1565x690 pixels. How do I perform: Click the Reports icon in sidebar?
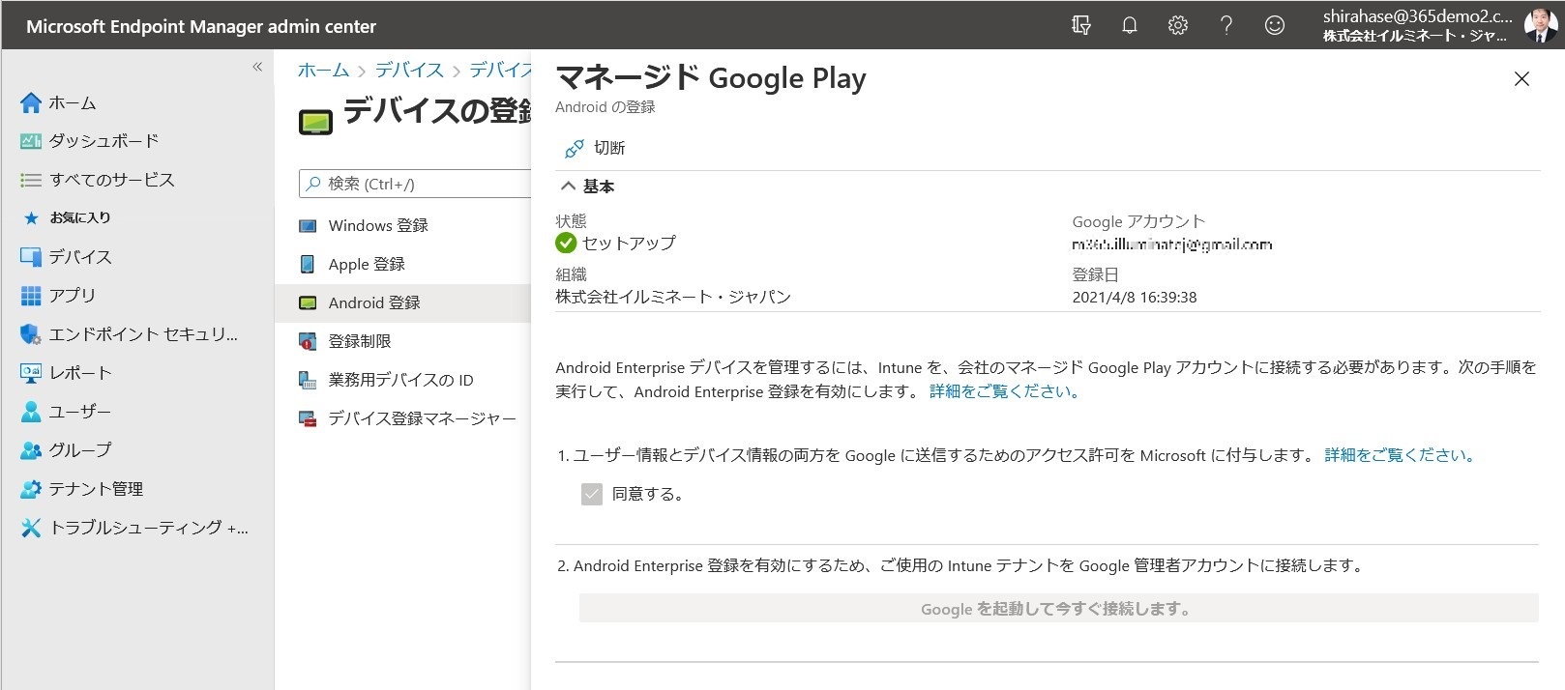pos(31,373)
